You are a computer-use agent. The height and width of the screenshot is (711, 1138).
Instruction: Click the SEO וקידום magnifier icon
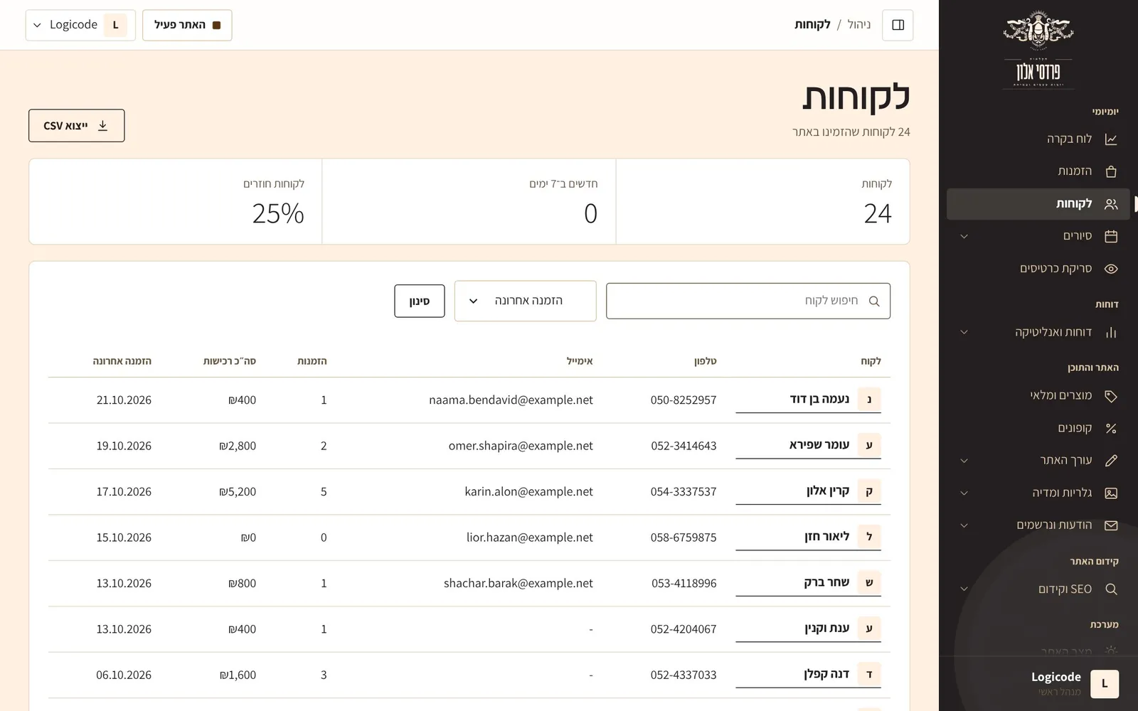pos(1111,589)
